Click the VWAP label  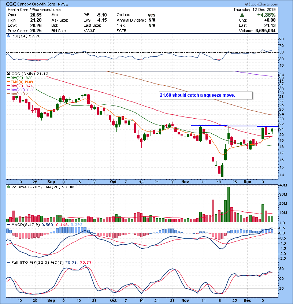click(90, 31)
